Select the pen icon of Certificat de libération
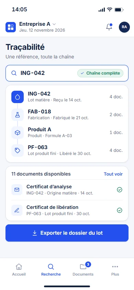The width and height of the screenshot is (134, 290). tap(17, 210)
